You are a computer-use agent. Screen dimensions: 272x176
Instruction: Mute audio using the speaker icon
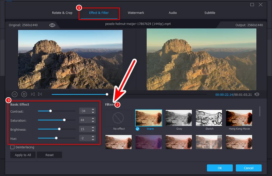click(x=257, y=94)
